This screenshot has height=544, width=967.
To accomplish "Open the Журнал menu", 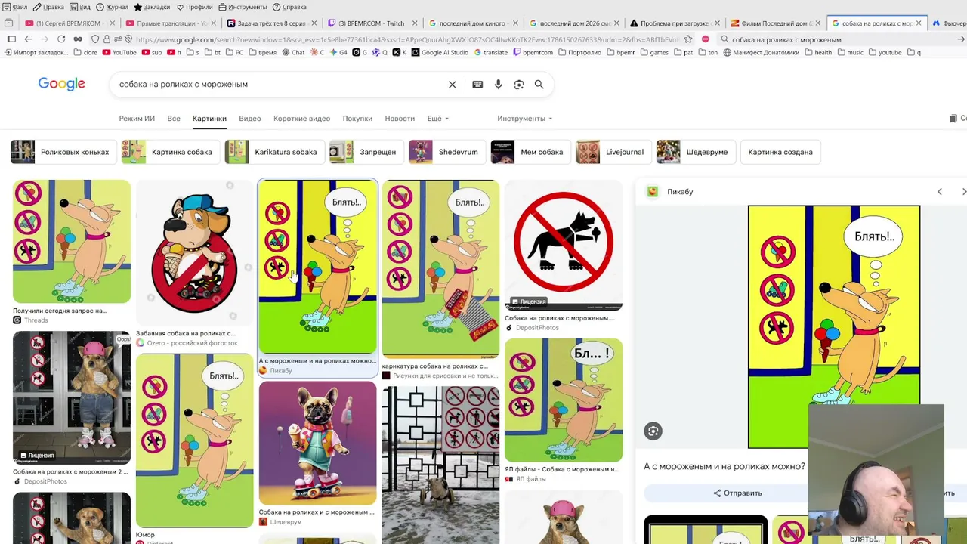I will (112, 7).
